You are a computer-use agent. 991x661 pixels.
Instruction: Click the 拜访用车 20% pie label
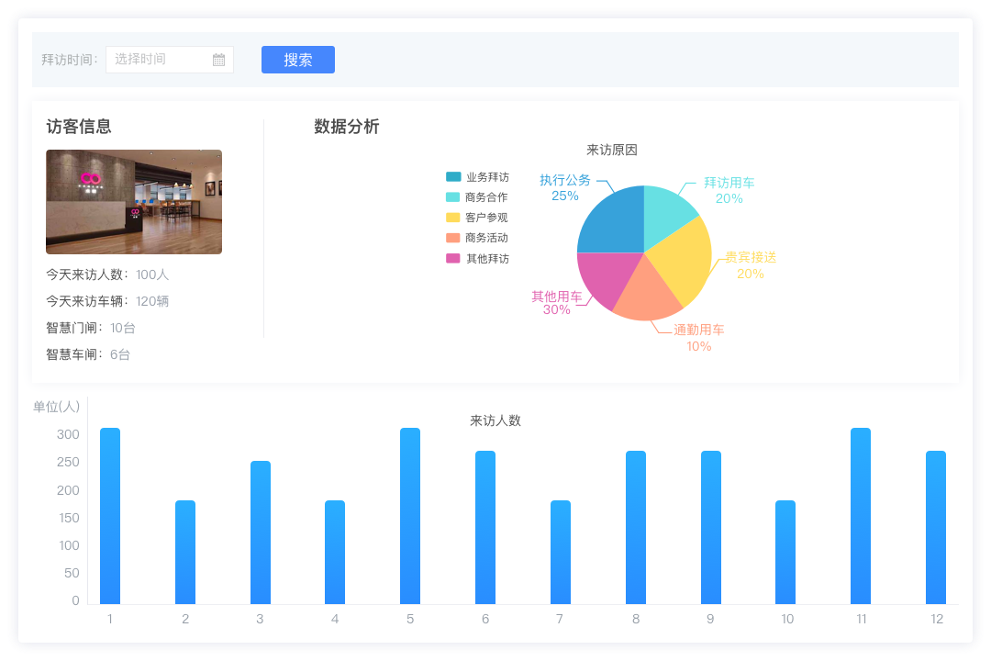point(729,190)
